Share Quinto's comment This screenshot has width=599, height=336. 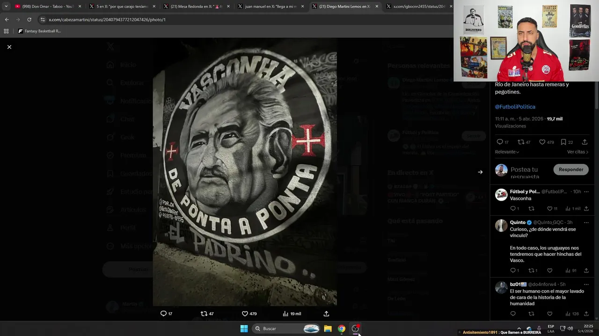coord(586,270)
